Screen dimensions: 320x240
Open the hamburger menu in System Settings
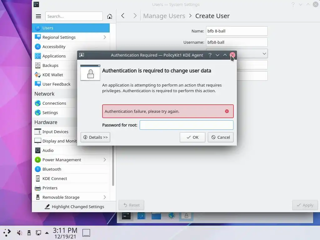(x=38, y=16)
